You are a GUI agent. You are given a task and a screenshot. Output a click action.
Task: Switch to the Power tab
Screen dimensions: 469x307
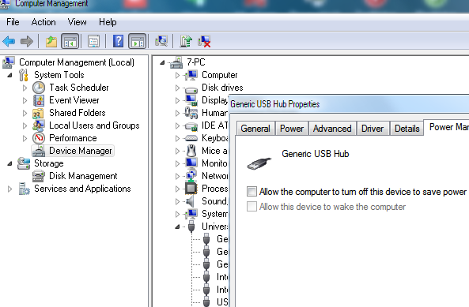pos(292,129)
